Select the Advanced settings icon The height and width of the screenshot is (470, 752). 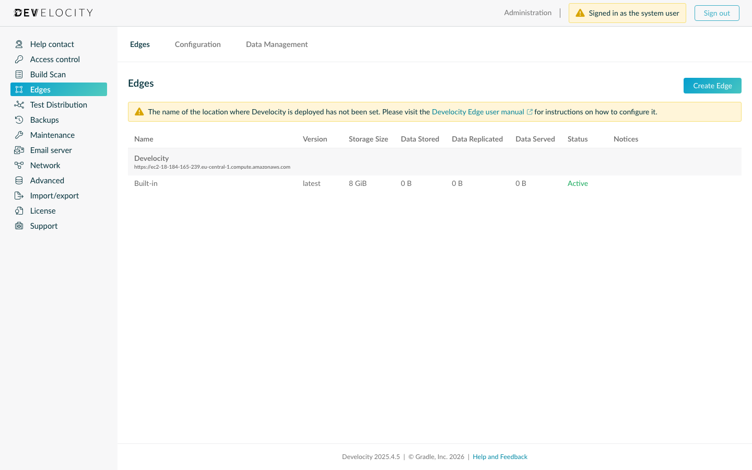pos(19,180)
